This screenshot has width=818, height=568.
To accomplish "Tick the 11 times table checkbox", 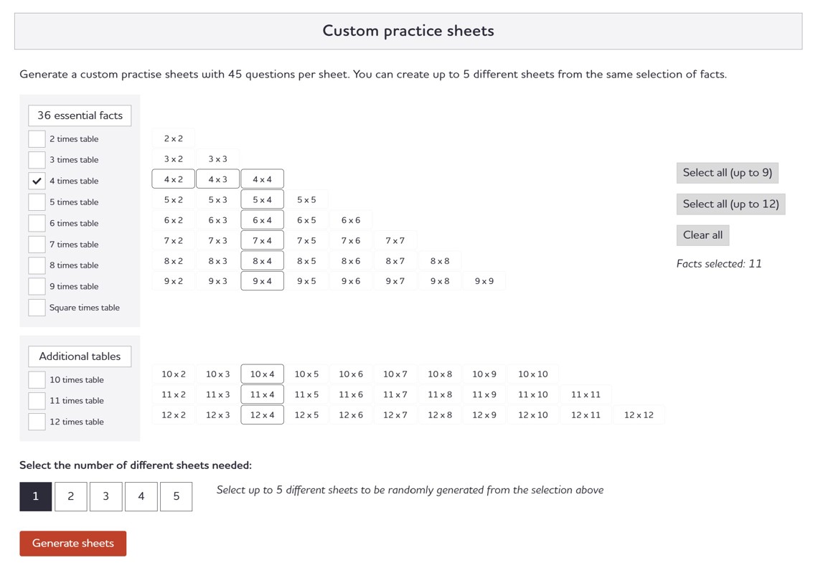I will (x=37, y=401).
